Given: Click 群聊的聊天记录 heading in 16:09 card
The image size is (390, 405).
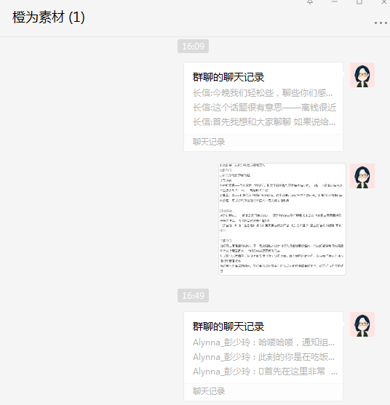Looking at the screenshot, I should (228, 77).
